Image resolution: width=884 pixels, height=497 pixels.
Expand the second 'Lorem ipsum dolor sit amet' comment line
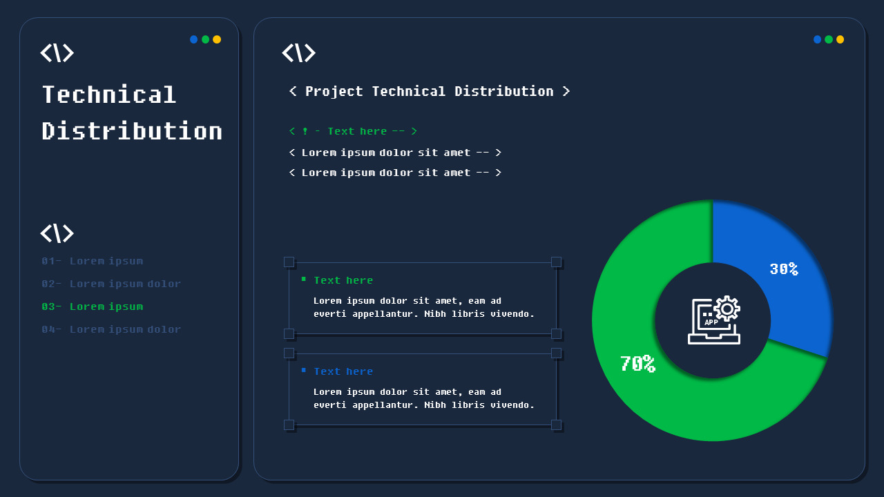pyautogui.click(x=396, y=173)
